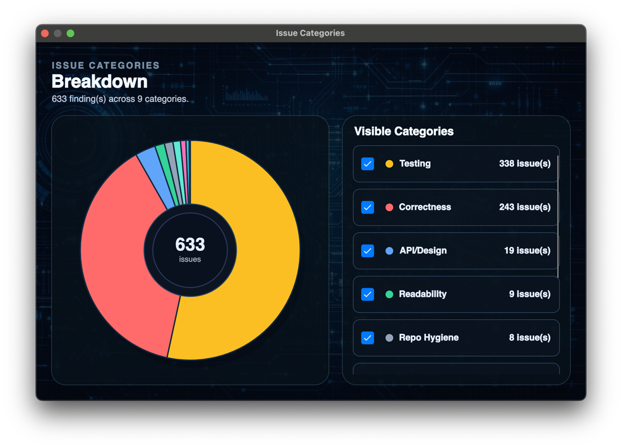This screenshot has height=448, width=622.
Task: Select the "API/Design" category label
Action: 423,251
